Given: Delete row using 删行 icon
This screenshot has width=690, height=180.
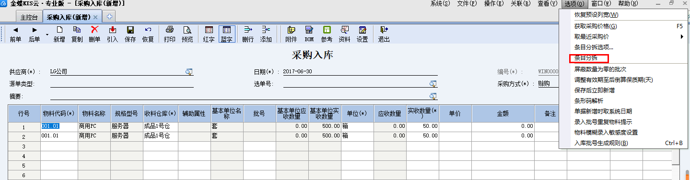Looking at the screenshot, I should pyautogui.click(x=248, y=34).
